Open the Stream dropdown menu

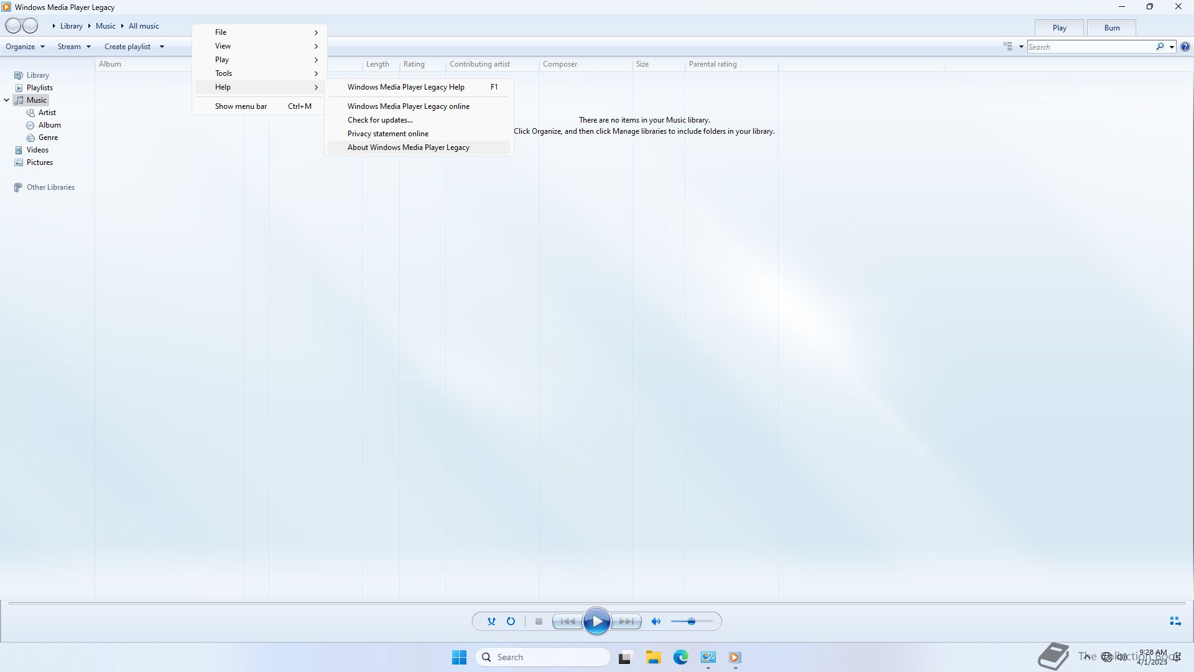tap(74, 47)
